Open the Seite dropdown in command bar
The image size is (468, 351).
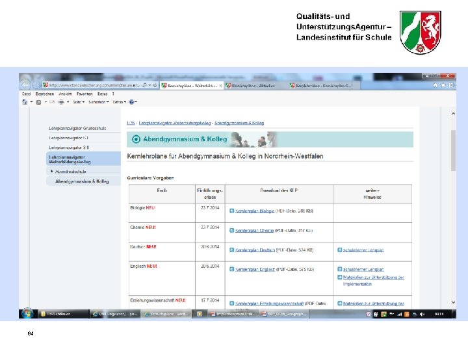(79, 102)
